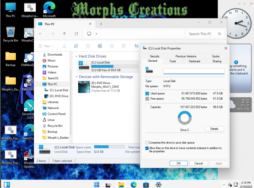Open Task View on the taskbar

pyautogui.click(x=109, y=184)
